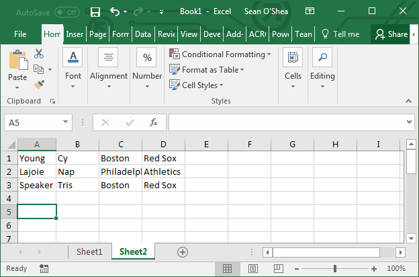419x277 pixels.
Task: Click the zoom slider handle
Action: [335, 268]
